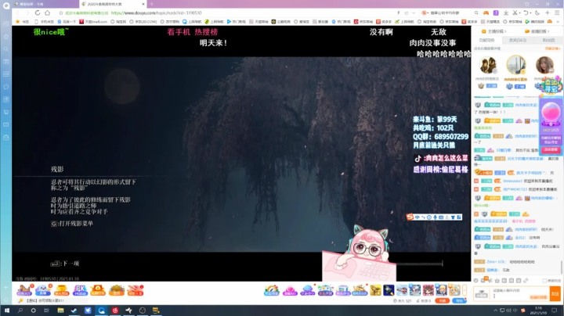Click the taskbar clock and date

[x=538, y=311]
